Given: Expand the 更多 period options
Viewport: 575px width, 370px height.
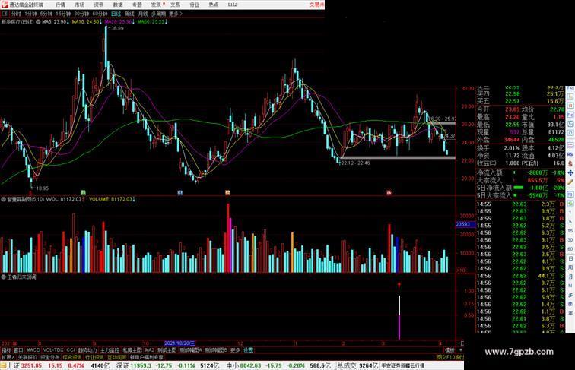Looking at the screenshot, I should (x=176, y=14).
